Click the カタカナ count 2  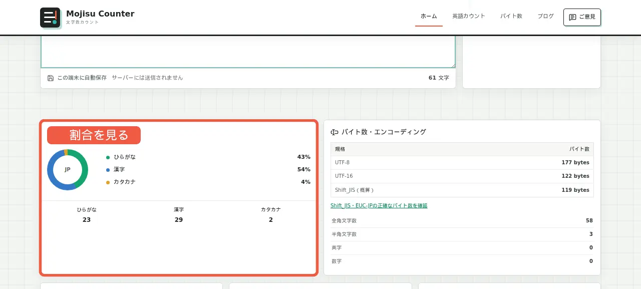click(x=271, y=220)
